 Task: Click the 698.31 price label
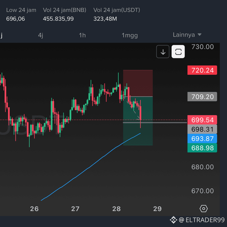coord(202,129)
